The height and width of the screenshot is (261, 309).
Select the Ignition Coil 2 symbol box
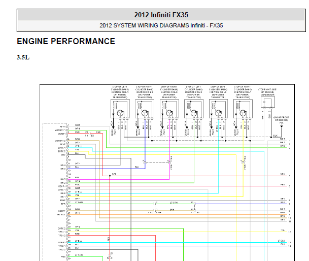pyautogui.click(x=194, y=109)
